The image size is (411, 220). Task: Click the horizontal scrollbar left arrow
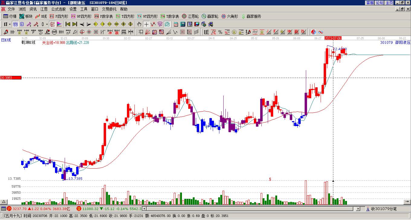coord(144,209)
